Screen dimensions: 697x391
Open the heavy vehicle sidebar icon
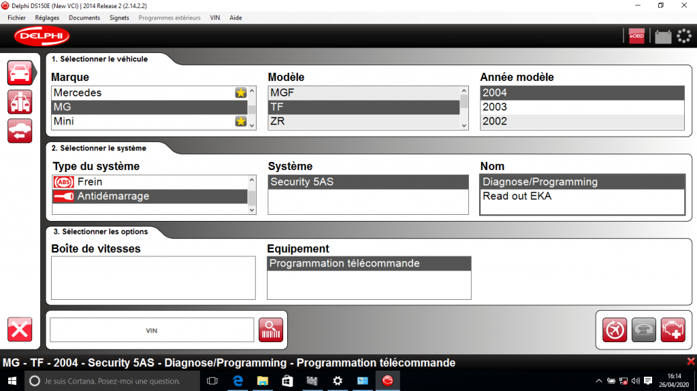[20, 102]
